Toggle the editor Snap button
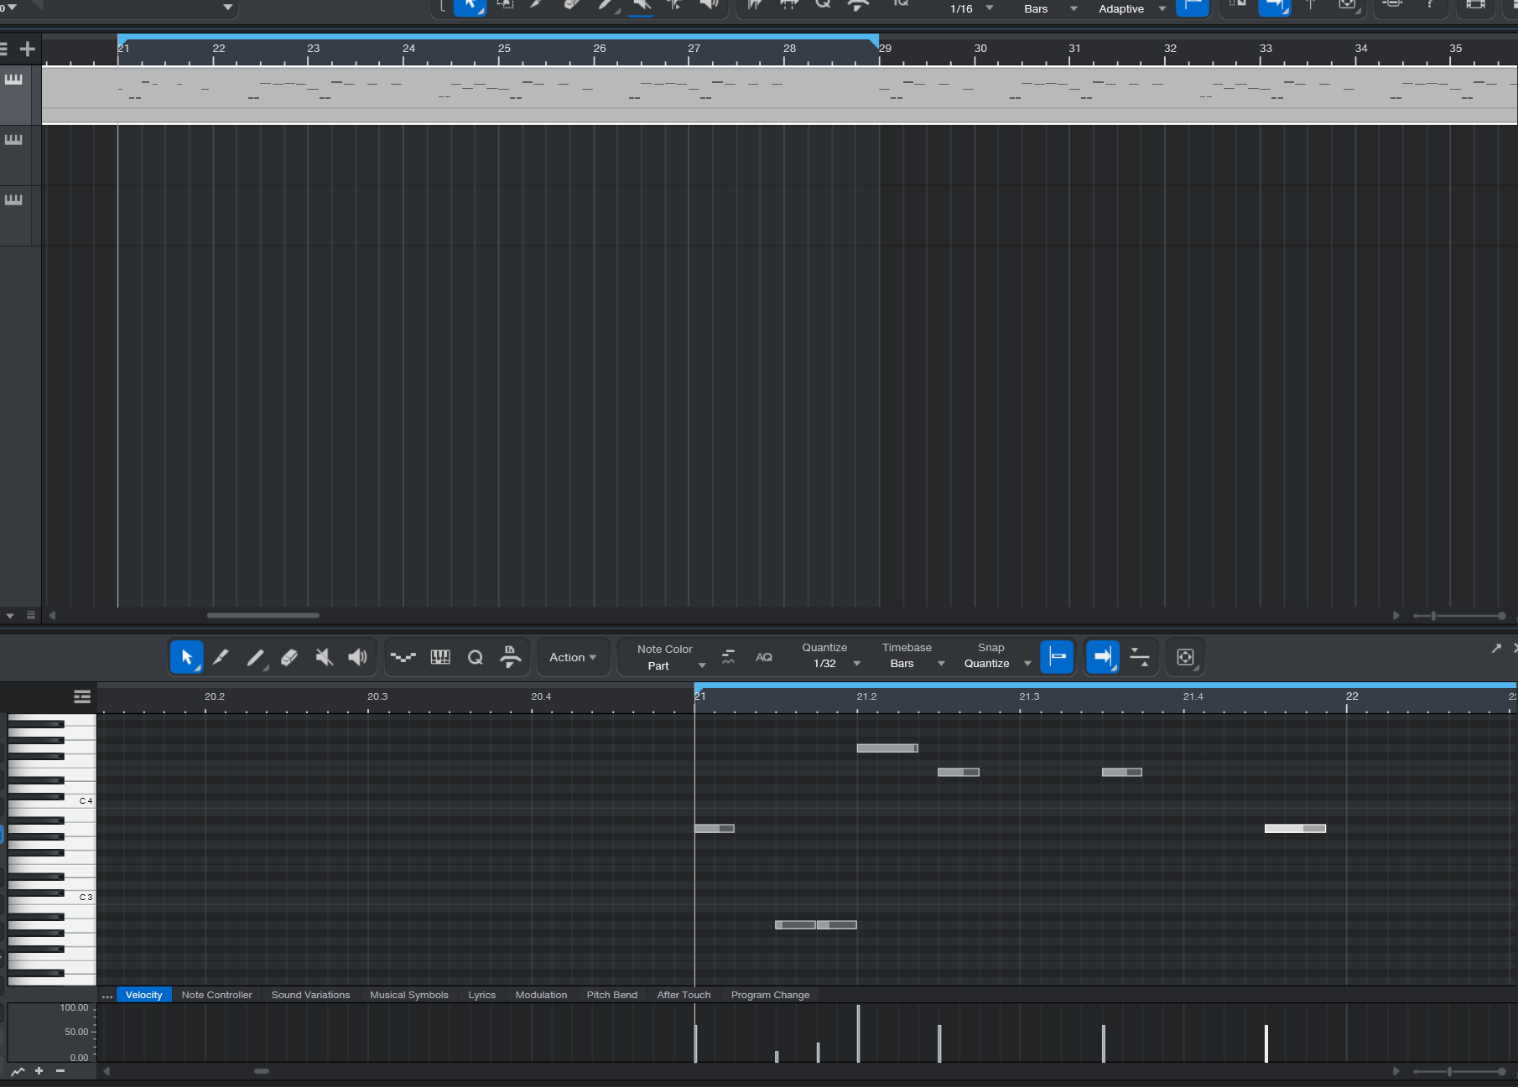Image resolution: width=1518 pixels, height=1087 pixels. pos(1058,657)
